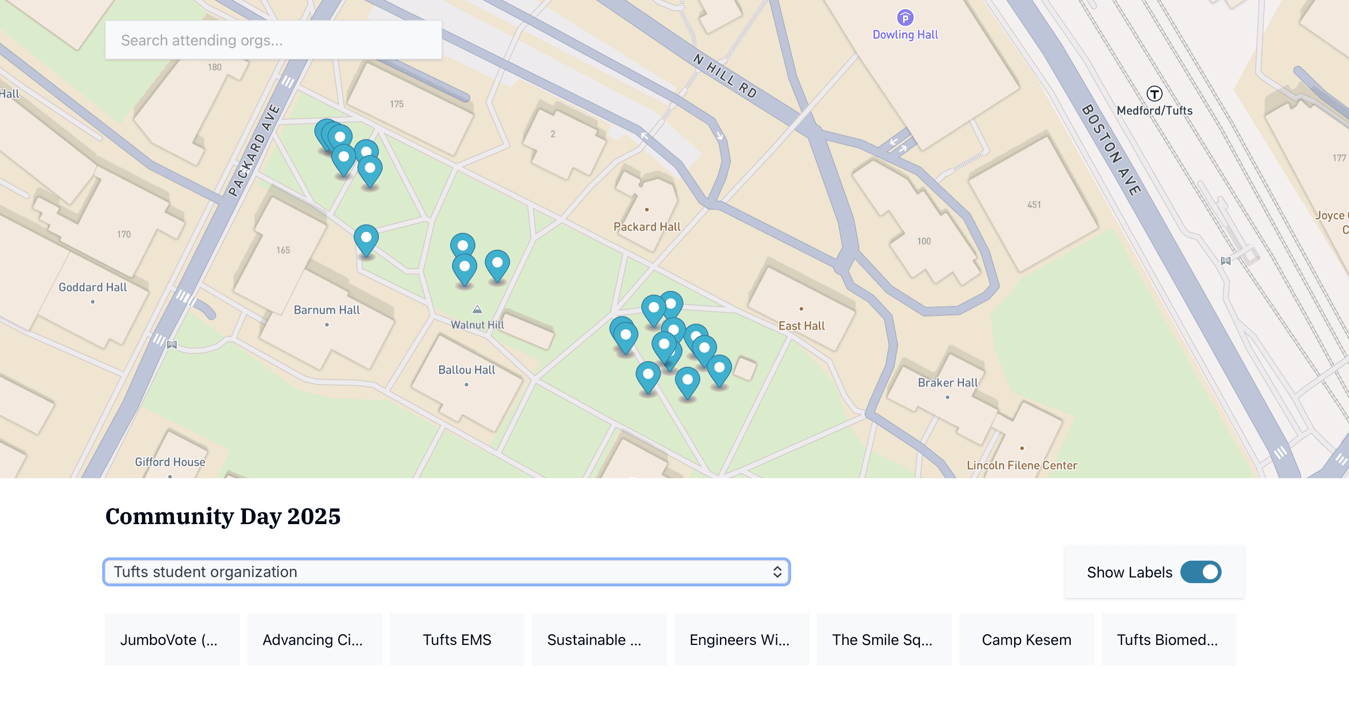The image size is (1349, 711).
Task: Click the Medford/Tufts T station icon
Action: tap(1154, 94)
